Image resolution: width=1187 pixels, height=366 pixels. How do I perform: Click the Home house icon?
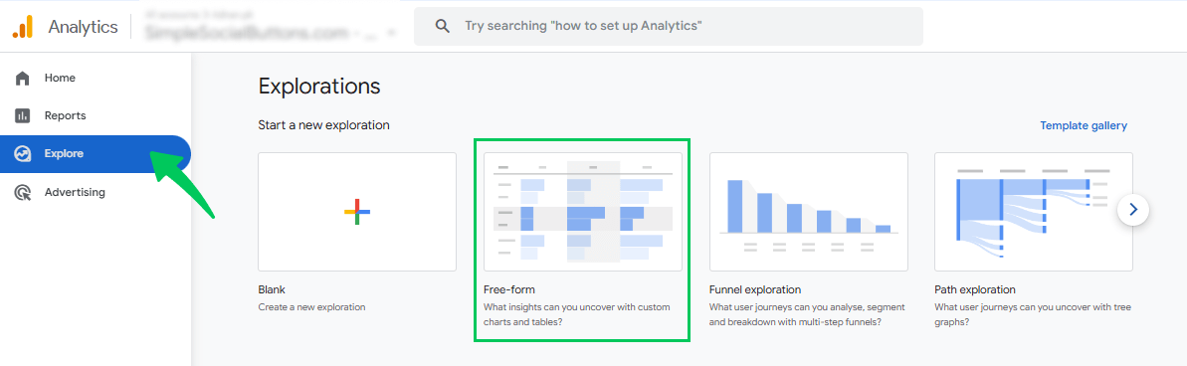[x=23, y=78]
